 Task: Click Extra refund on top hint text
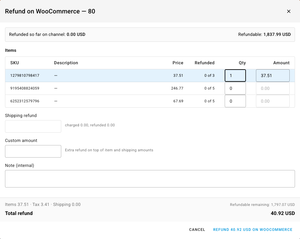tap(109, 150)
